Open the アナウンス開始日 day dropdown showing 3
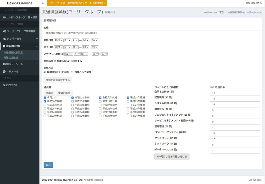 coord(85,54)
